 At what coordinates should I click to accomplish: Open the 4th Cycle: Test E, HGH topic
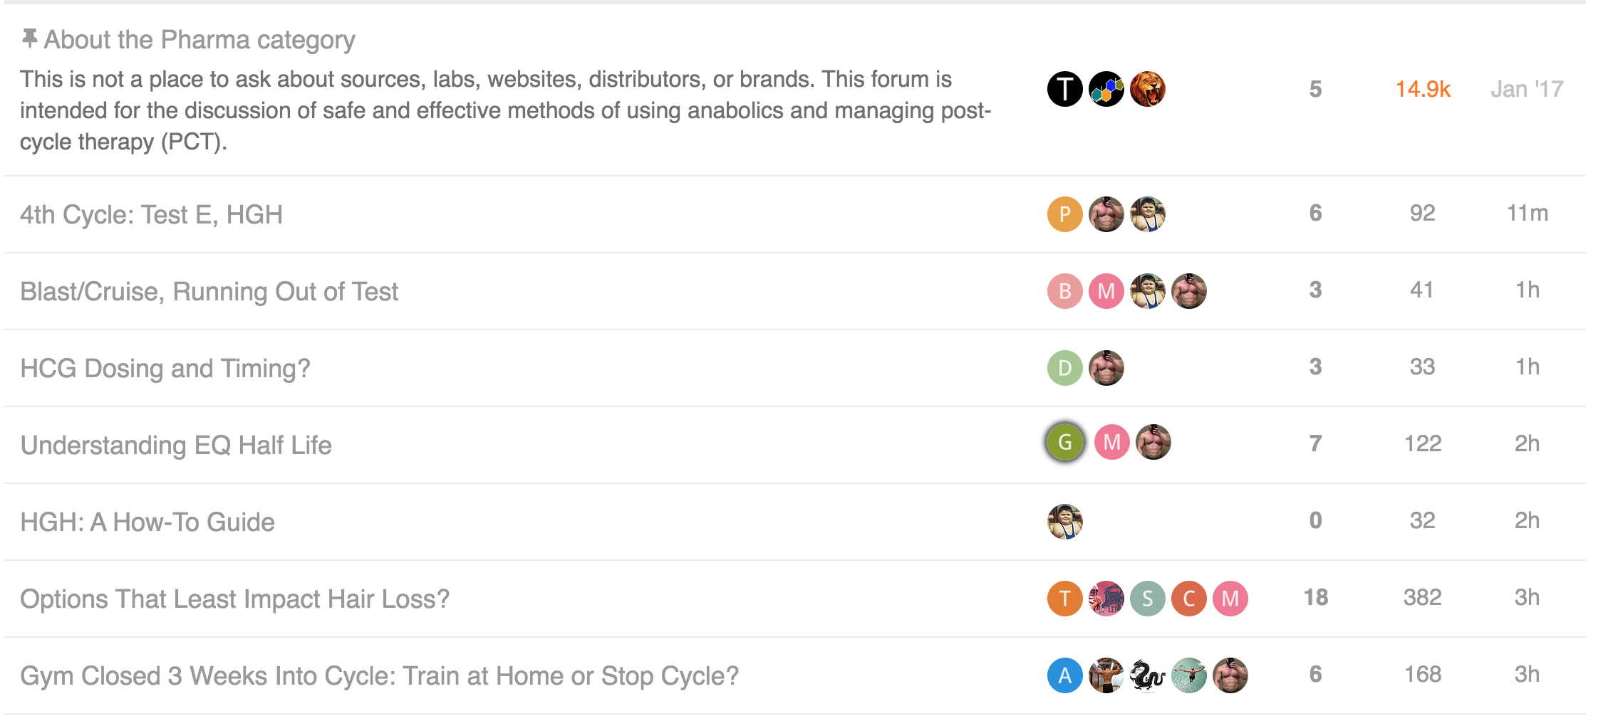coord(151,214)
